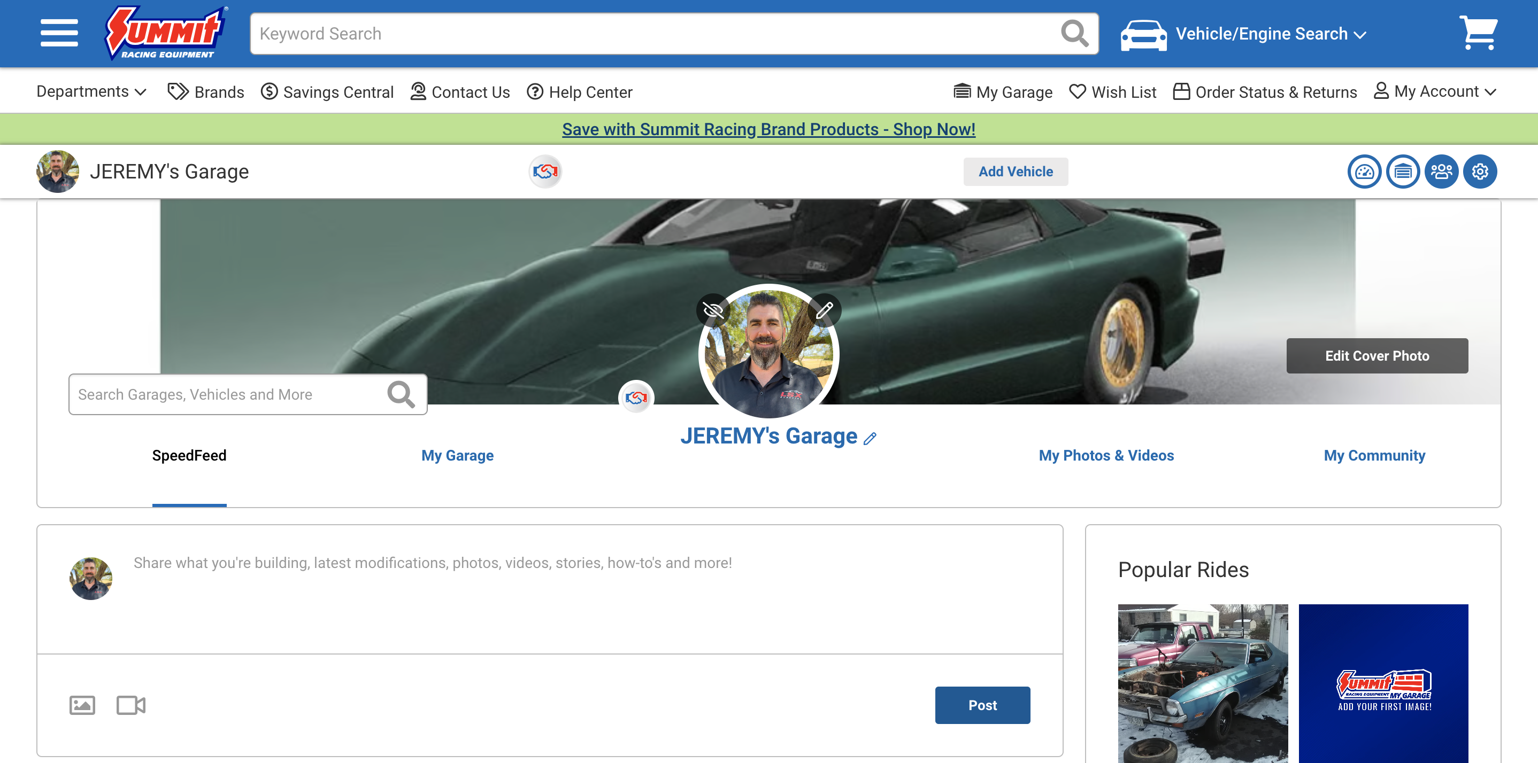
Task: Open the community people icon
Action: (1441, 172)
